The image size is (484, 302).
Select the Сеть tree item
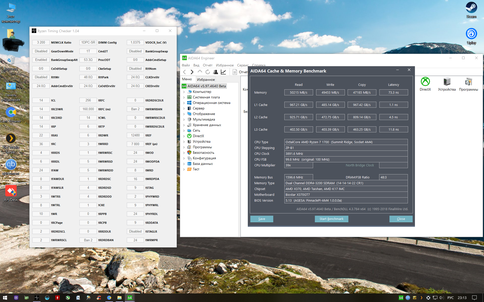click(x=196, y=130)
